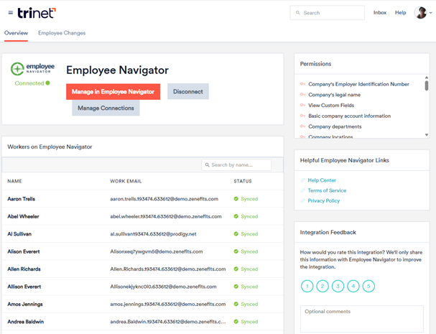Rate the integration 2

(x=323, y=286)
